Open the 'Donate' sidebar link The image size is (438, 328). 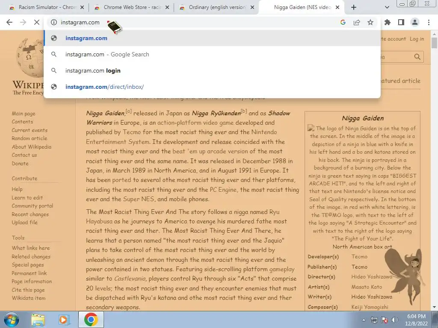pyautogui.click(x=20, y=164)
